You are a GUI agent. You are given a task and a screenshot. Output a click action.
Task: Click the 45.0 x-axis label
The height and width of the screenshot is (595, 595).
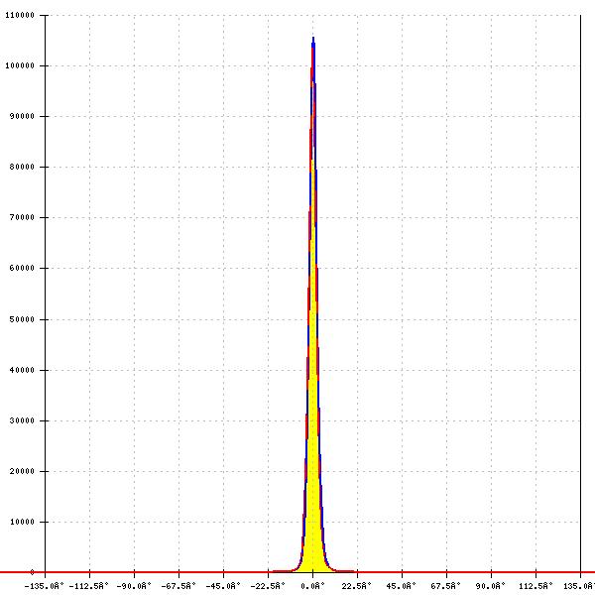[x=402, y=586]
